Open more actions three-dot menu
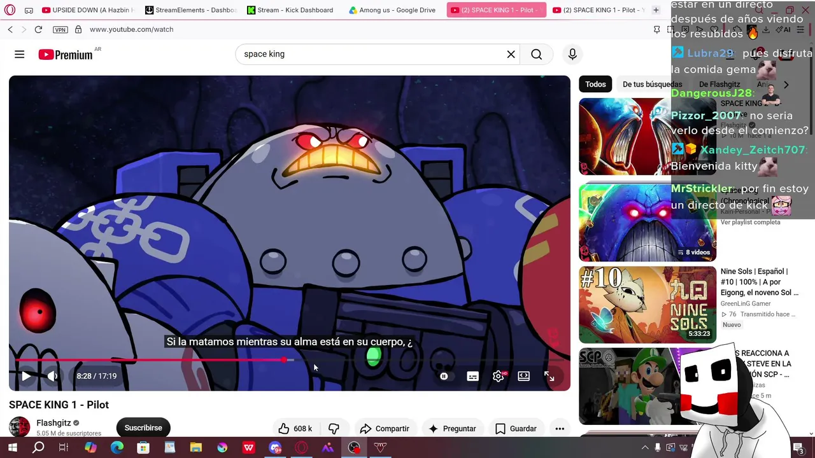This screenshot has height=458, width=815. tap(560, 429)
